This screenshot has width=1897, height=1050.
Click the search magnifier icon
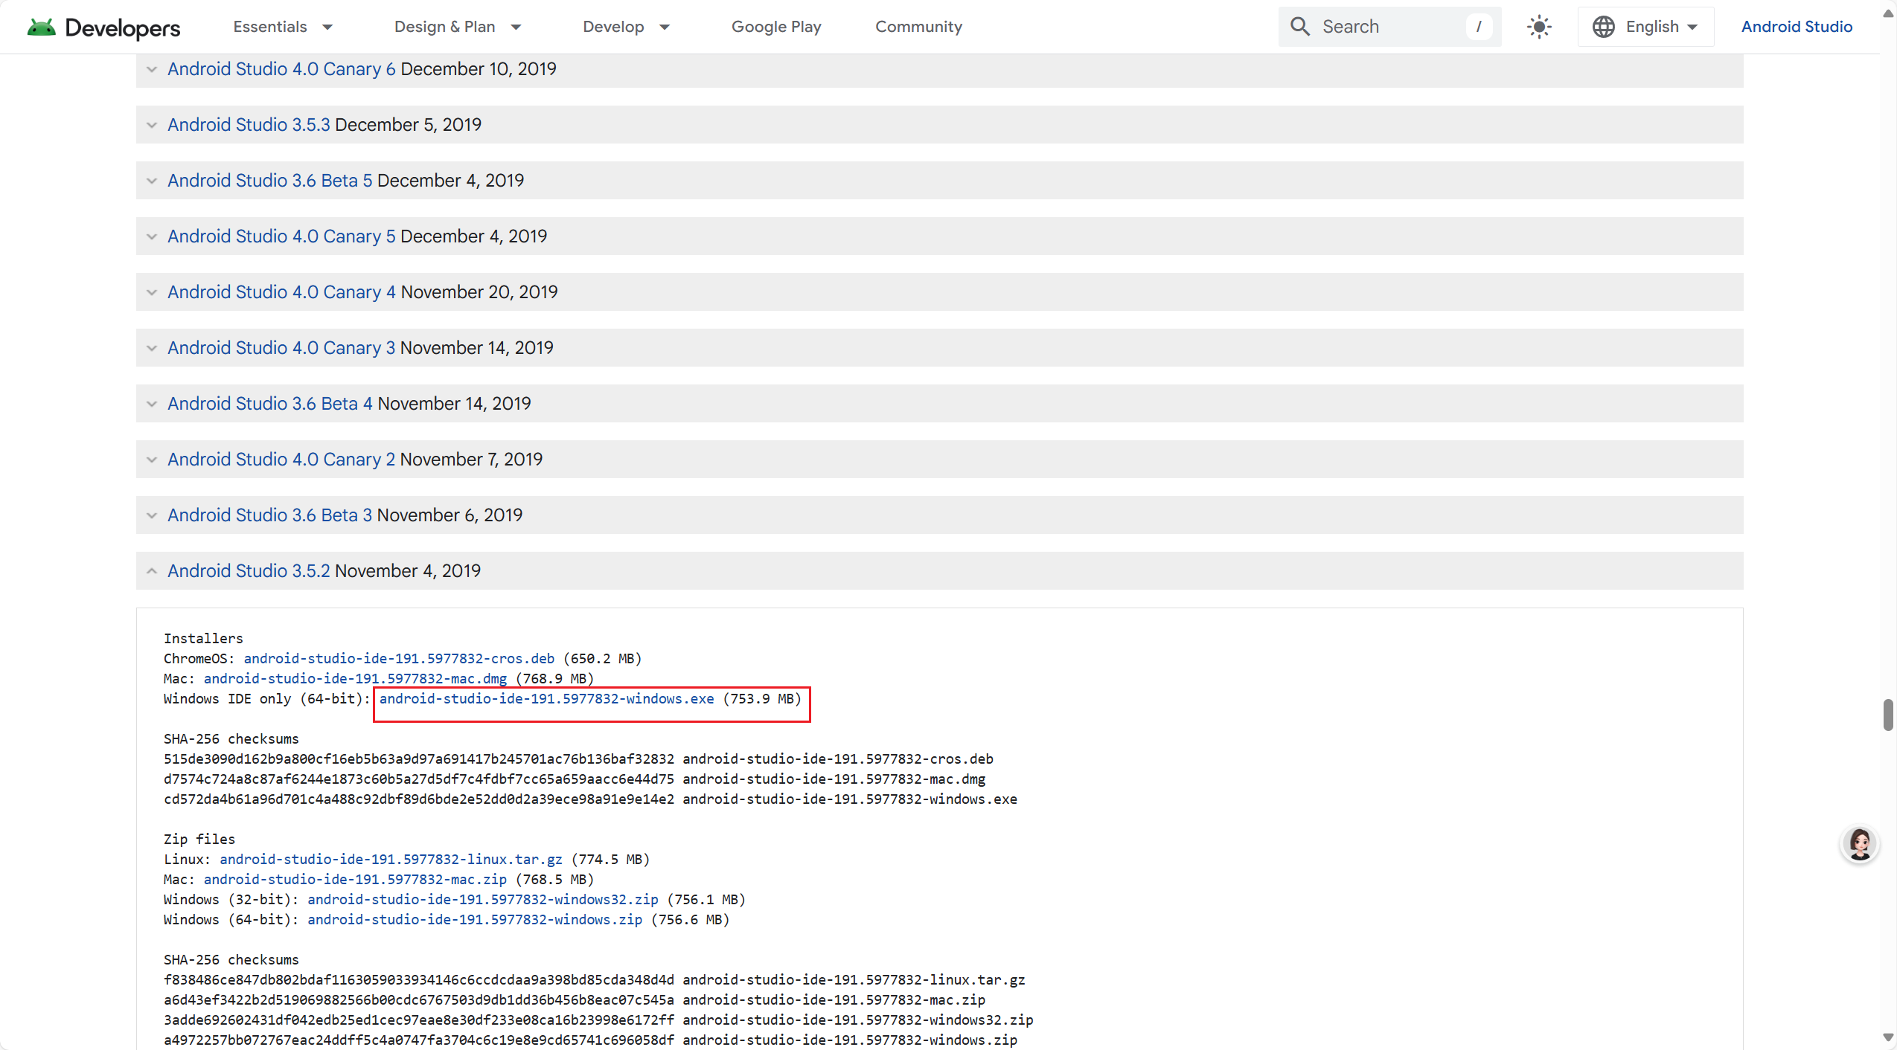click(x=1299, y=27)
